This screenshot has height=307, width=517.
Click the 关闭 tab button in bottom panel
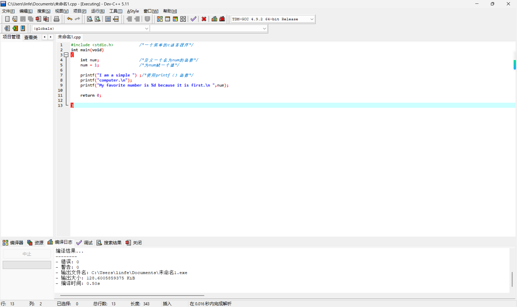134,243
